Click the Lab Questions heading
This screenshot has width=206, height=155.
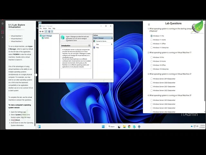click(x=173, y=24)
